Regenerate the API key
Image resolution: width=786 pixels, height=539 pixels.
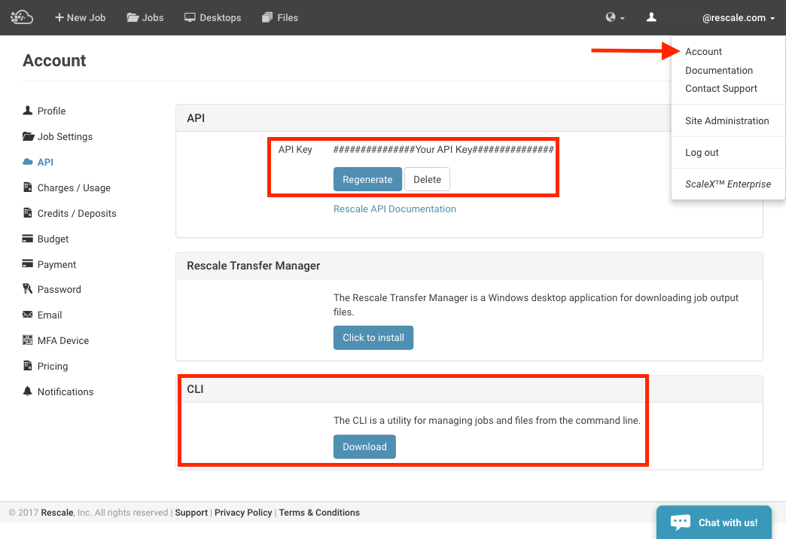pos(367,179)
